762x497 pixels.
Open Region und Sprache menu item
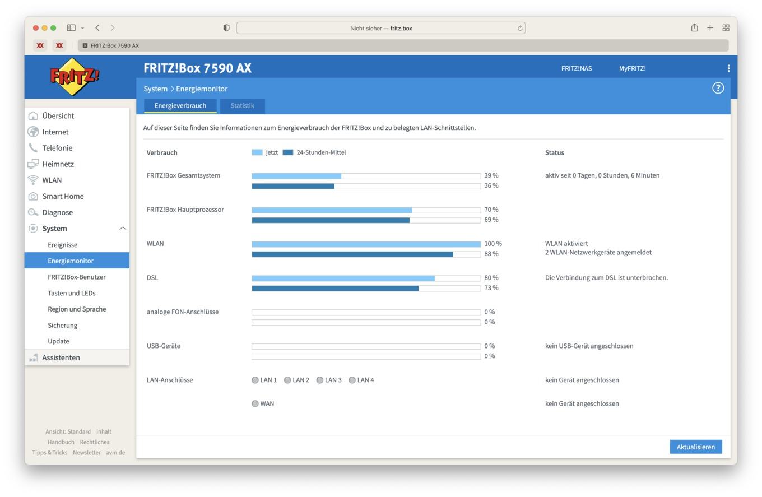pyautogui.click(x=77, y=309)
